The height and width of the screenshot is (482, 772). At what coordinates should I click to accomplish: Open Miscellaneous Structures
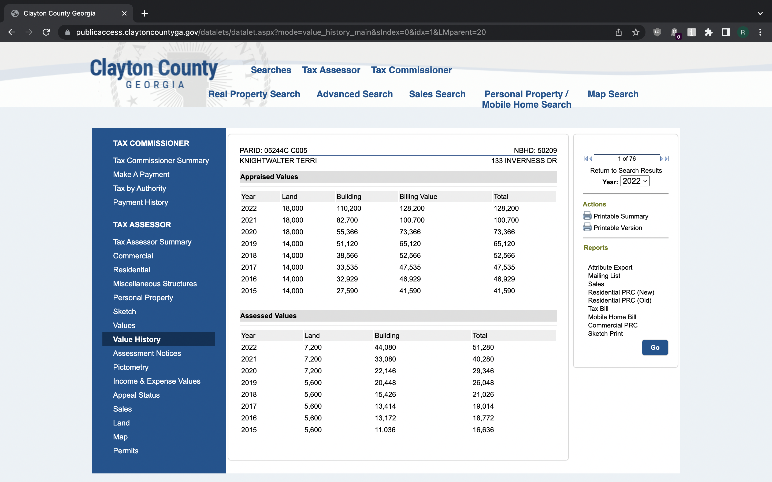click(155, 284)
